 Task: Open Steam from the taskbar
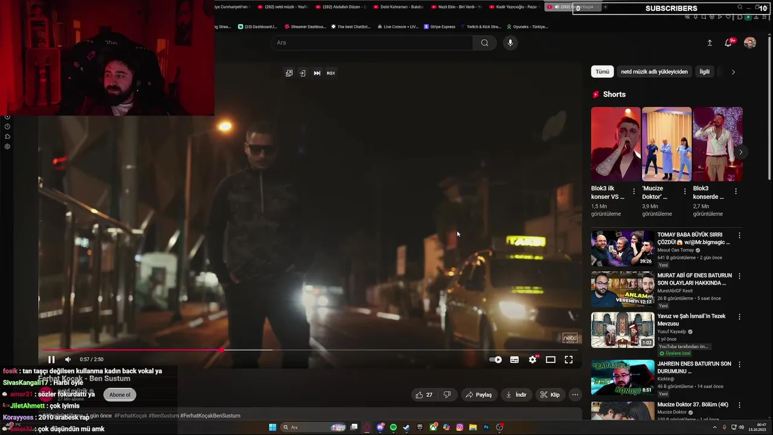click(406, 427)
